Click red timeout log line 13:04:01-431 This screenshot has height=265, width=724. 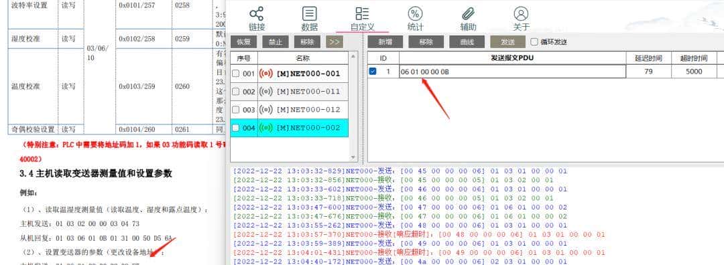pos(419,252)
